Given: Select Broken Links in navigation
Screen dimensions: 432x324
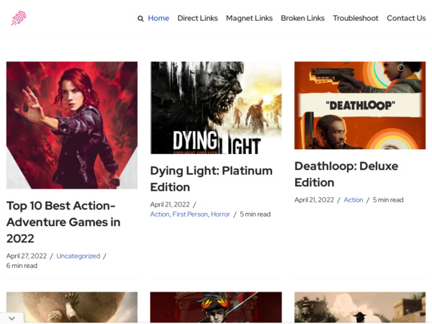Looking at the screenshot, I should click(302, 18).
